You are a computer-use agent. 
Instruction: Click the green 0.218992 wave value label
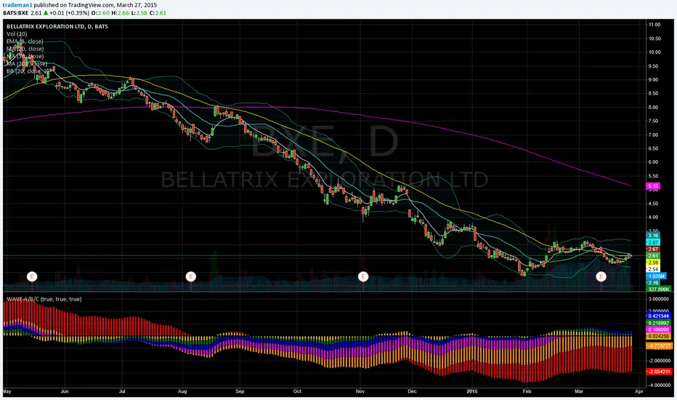click(x=658, y=323)
